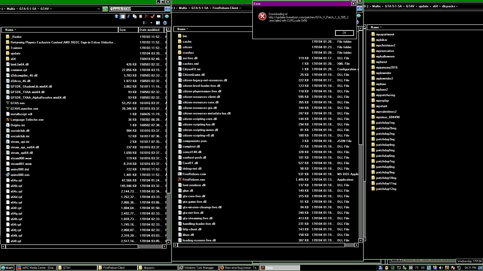Select GTA5.exe file icon
The height and width of the screenshot is (271, 483).
[8, 103]
